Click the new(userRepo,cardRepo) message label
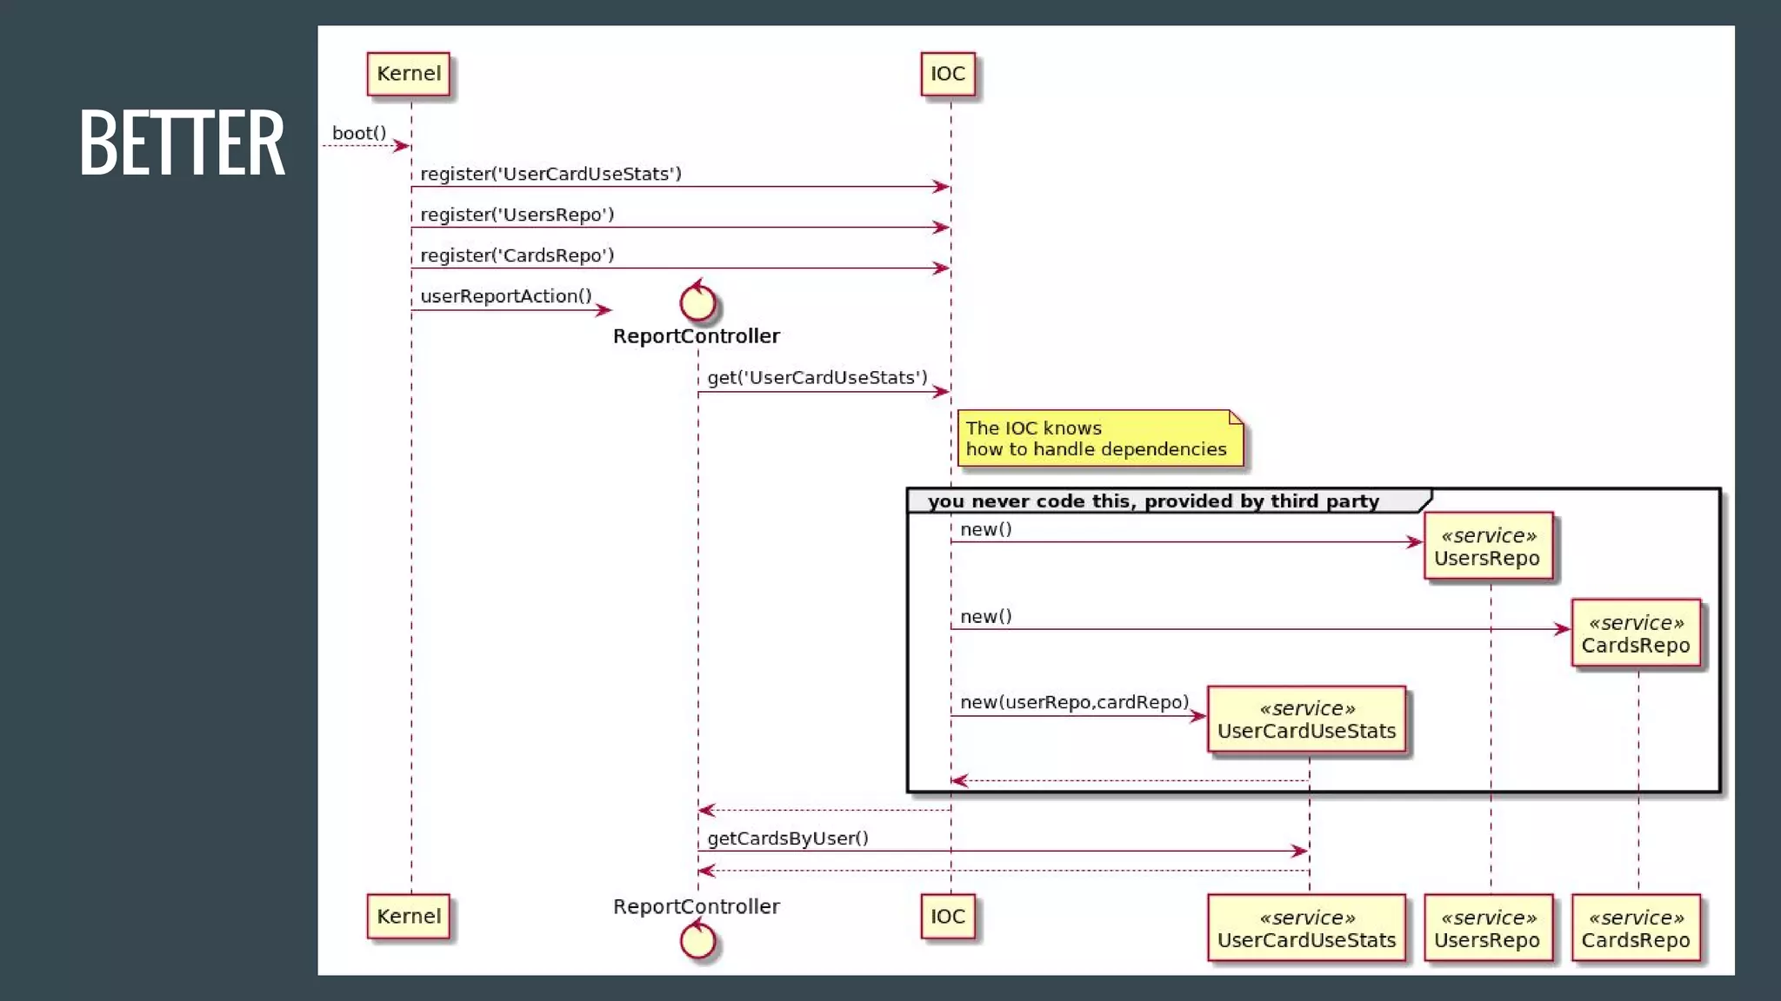The height and width of the screenshot is (1001, 1781). click(x=1073, y=702)
